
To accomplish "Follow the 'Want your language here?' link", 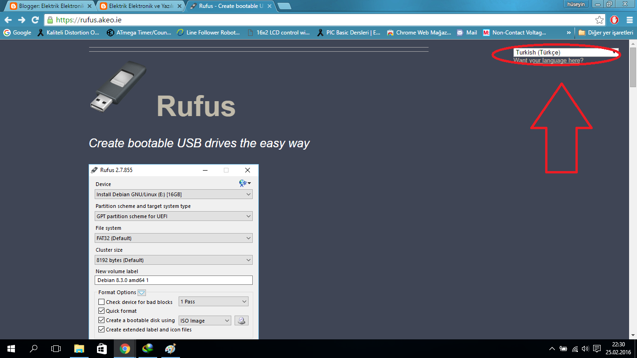I will tap(548, 61).
